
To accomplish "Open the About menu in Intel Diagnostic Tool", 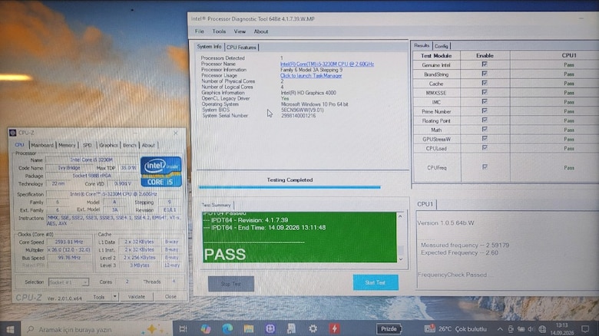I will pos(261,31).
